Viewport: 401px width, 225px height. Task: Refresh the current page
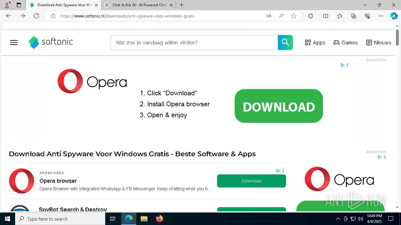click(x=36, y=16)
